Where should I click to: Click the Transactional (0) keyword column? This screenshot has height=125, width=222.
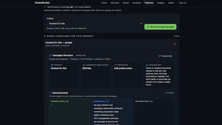tap(69, 112)
